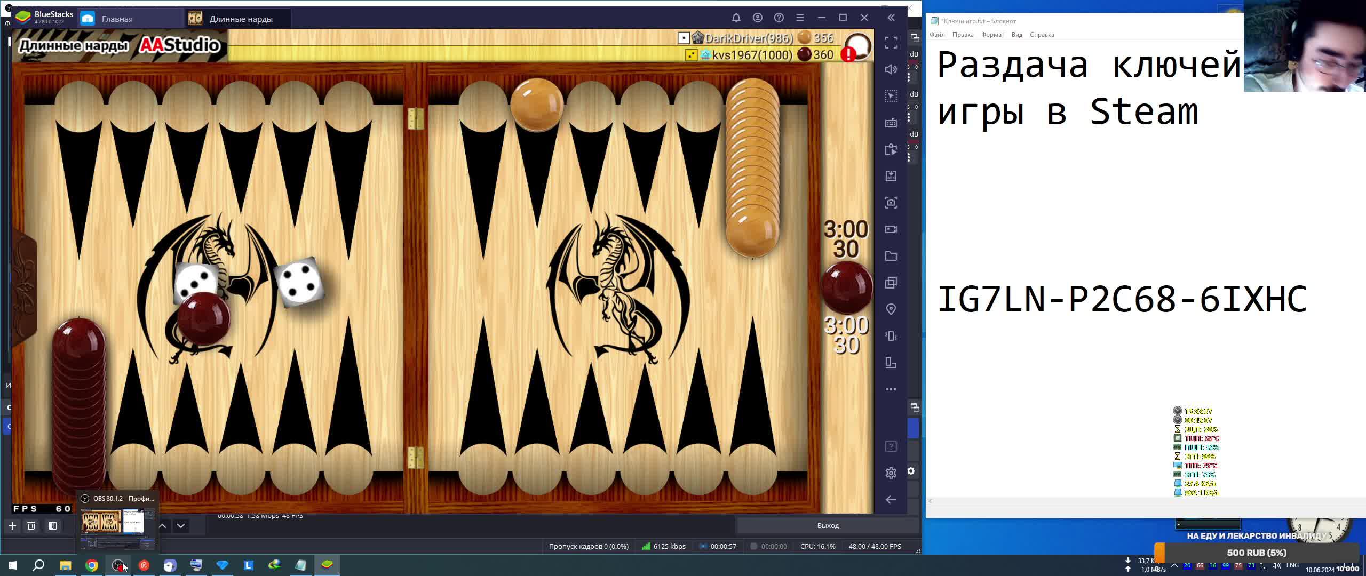Switch to the Главная tab
This screenshot has height=576, width=1366.
(117, 19)
